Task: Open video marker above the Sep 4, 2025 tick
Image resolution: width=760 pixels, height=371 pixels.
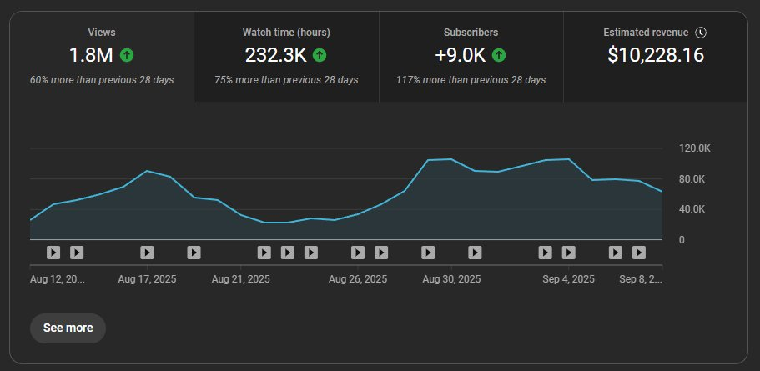Action: point(569,253)
